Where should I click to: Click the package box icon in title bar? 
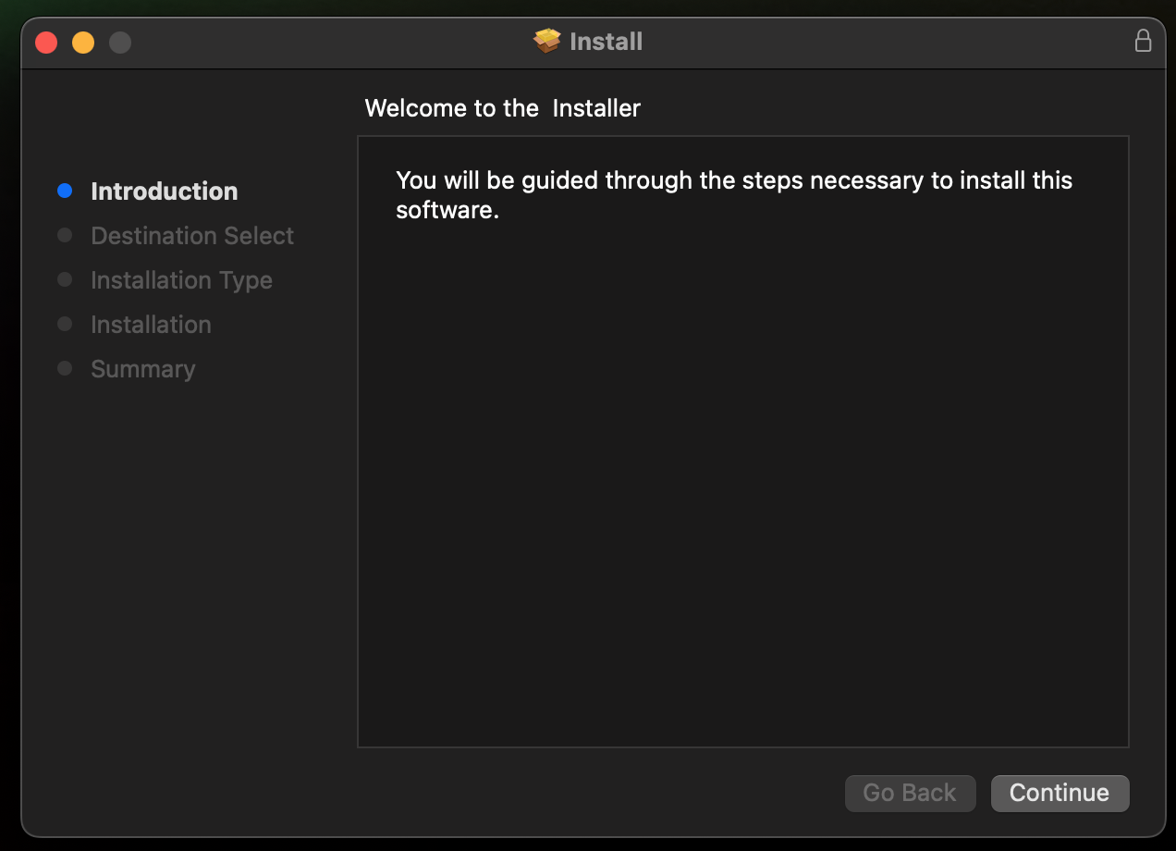(547, 42)
